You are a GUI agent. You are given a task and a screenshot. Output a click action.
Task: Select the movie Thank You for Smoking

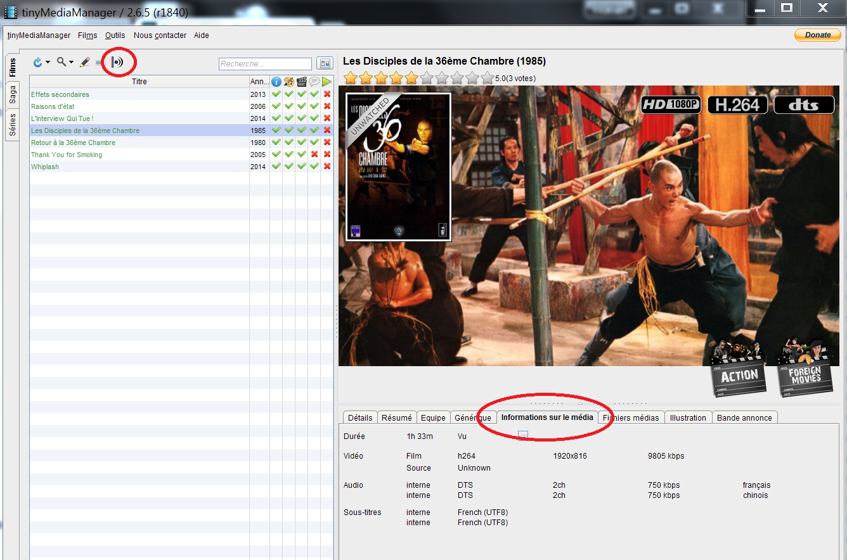67,155
